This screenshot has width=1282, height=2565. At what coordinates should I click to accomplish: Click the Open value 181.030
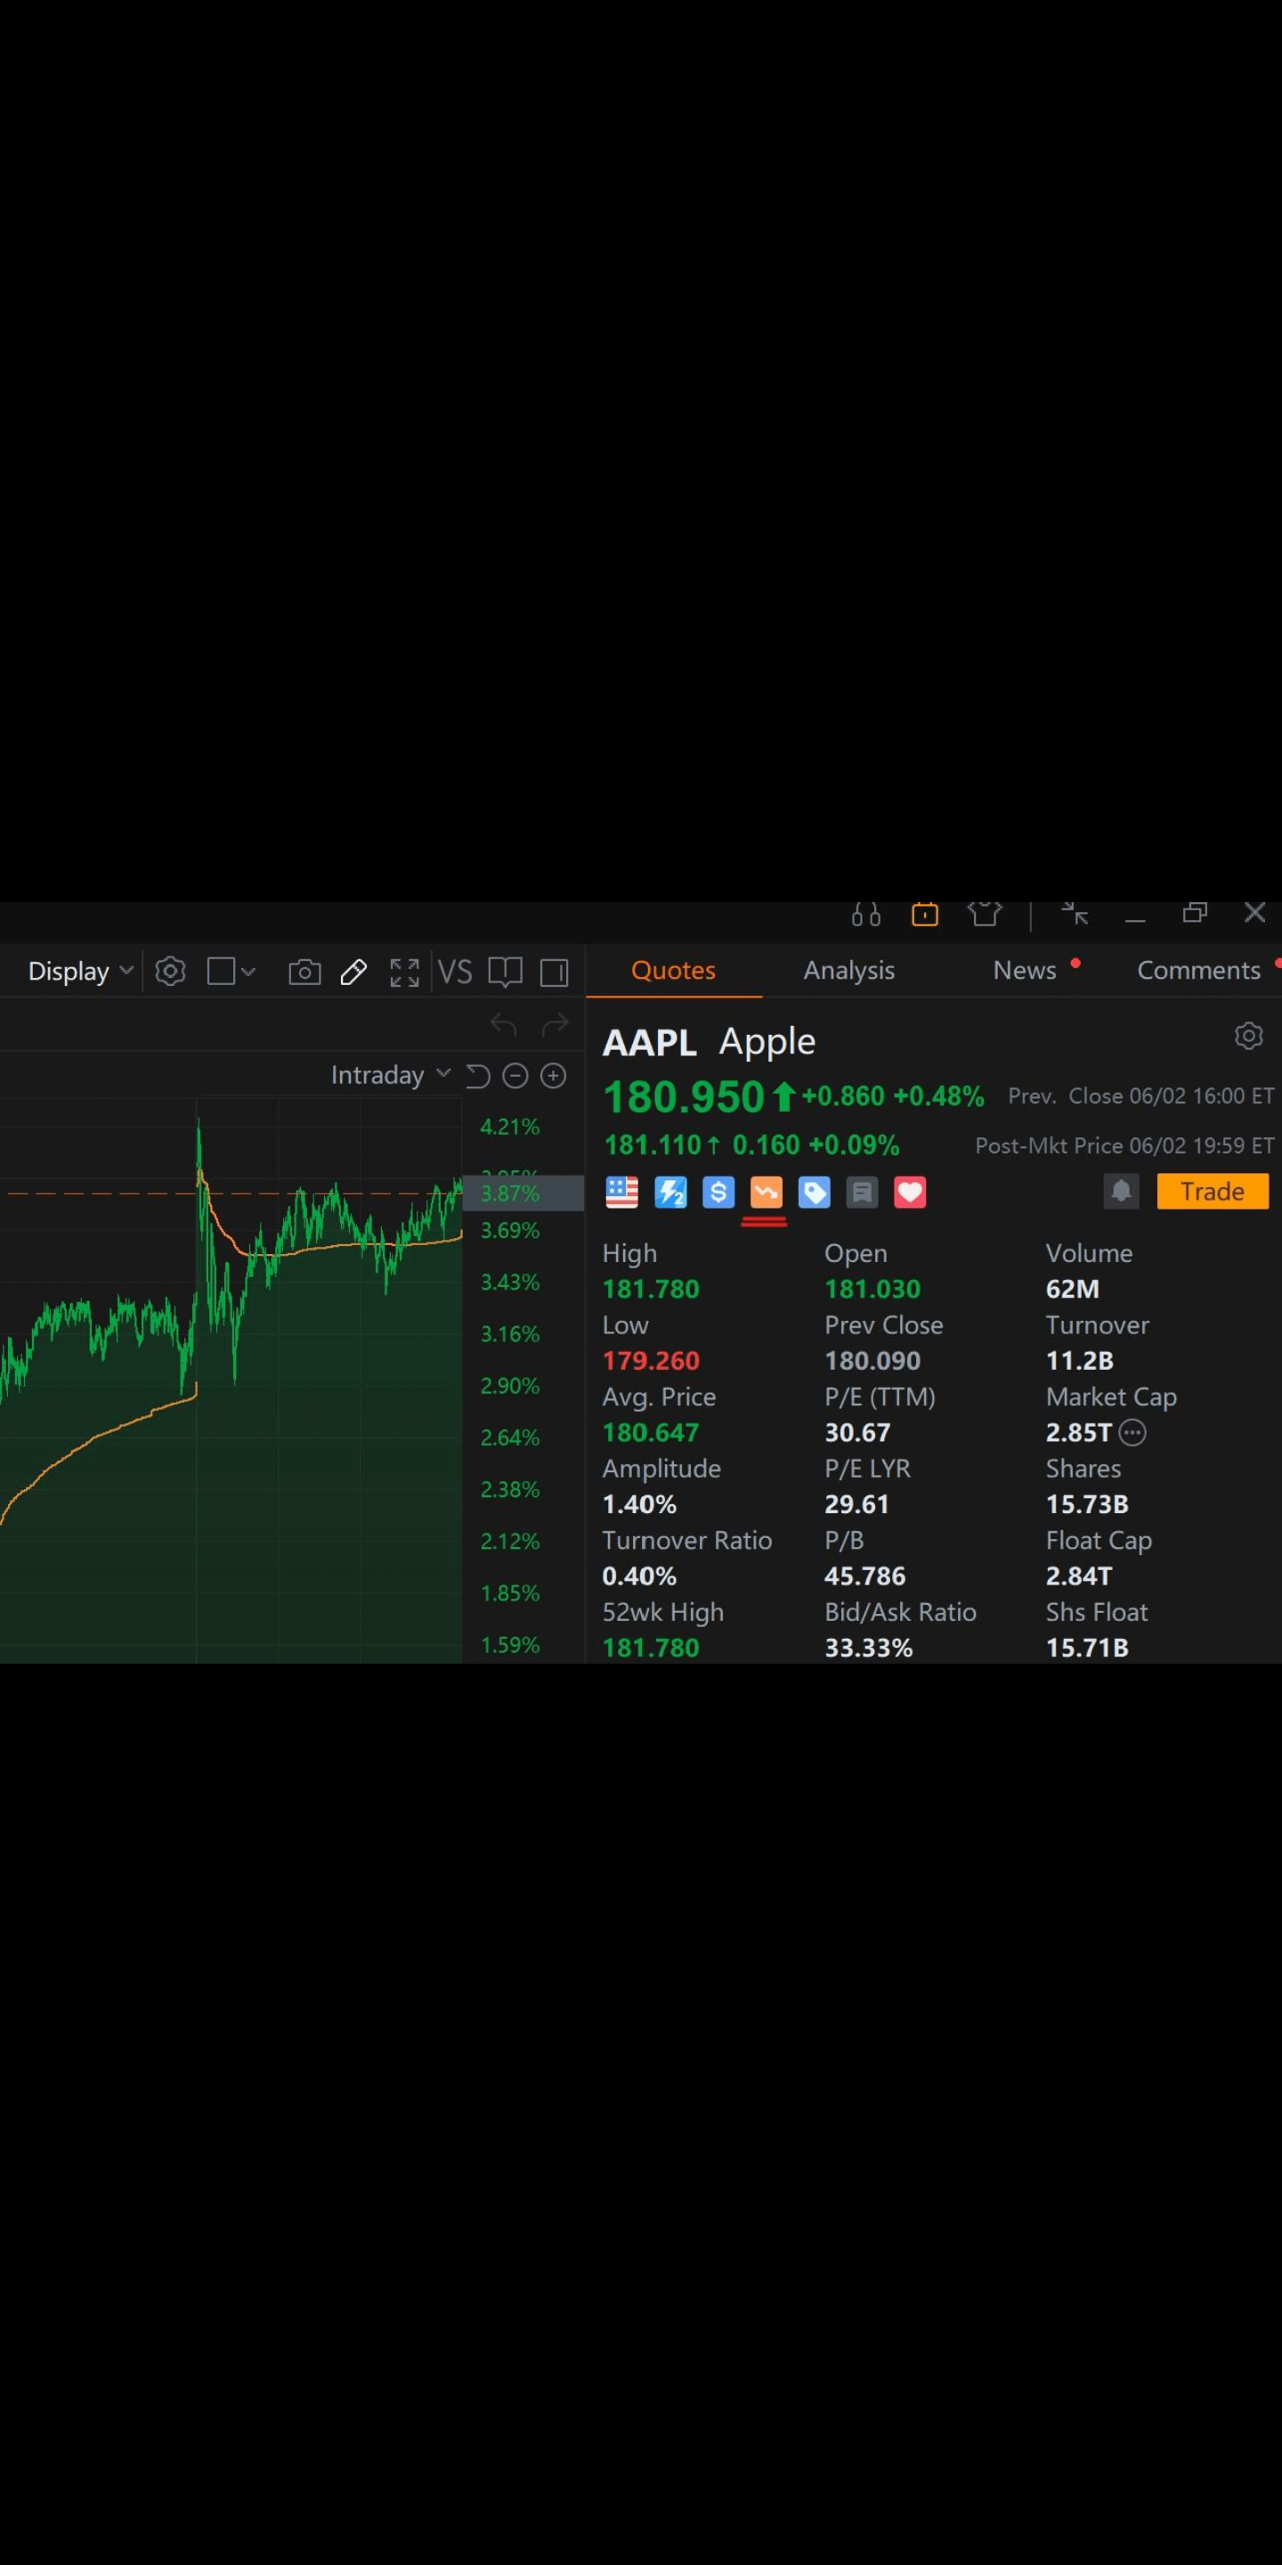(872, 1290)
